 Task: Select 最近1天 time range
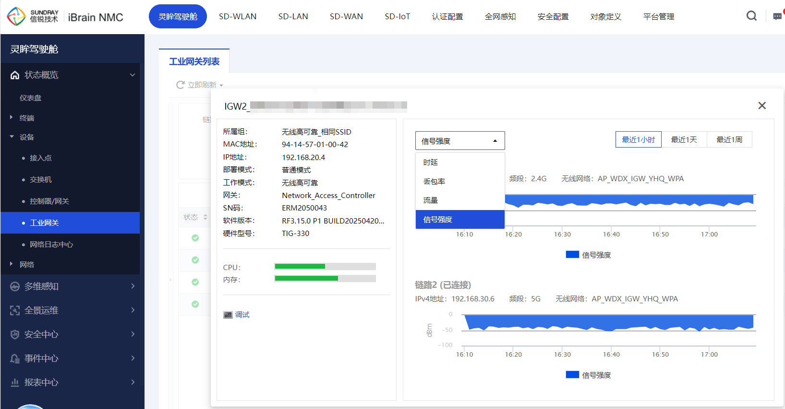pos(684,139)
